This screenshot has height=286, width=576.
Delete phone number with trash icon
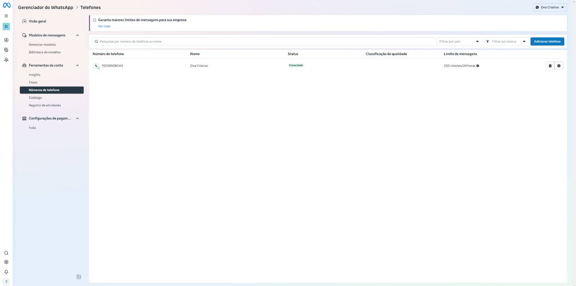tap(550, 66)
